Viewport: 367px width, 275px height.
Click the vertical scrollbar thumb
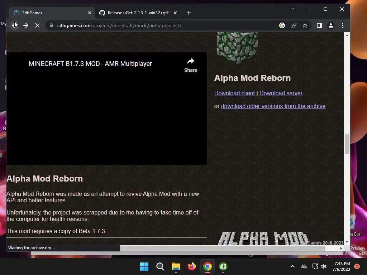click(x=347, y=144)
